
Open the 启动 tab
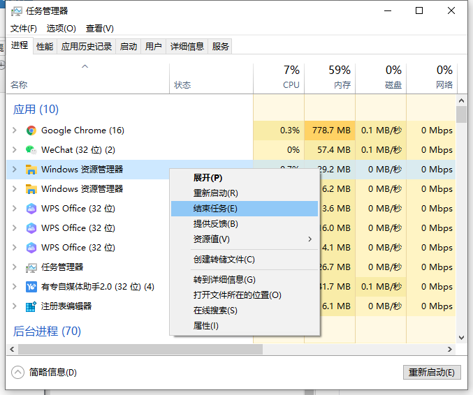point(129,47)
